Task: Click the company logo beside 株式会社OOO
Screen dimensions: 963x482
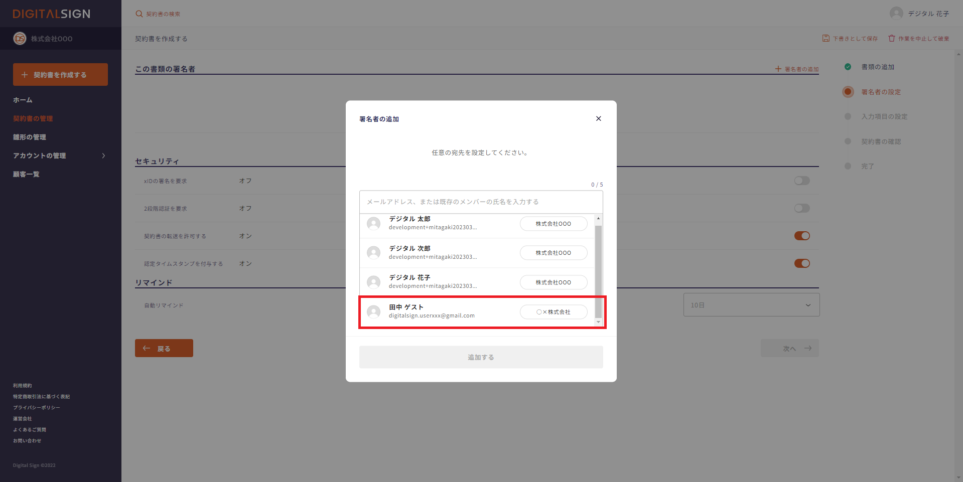Action: 20,39
